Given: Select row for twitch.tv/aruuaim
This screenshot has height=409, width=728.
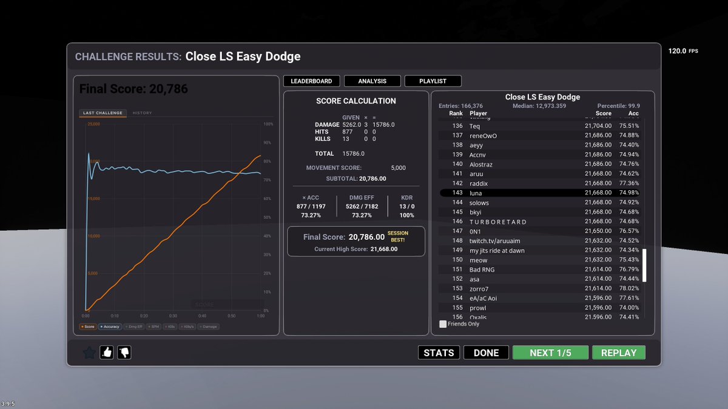Looking at the screenshot, I should [x=539, y=241].
